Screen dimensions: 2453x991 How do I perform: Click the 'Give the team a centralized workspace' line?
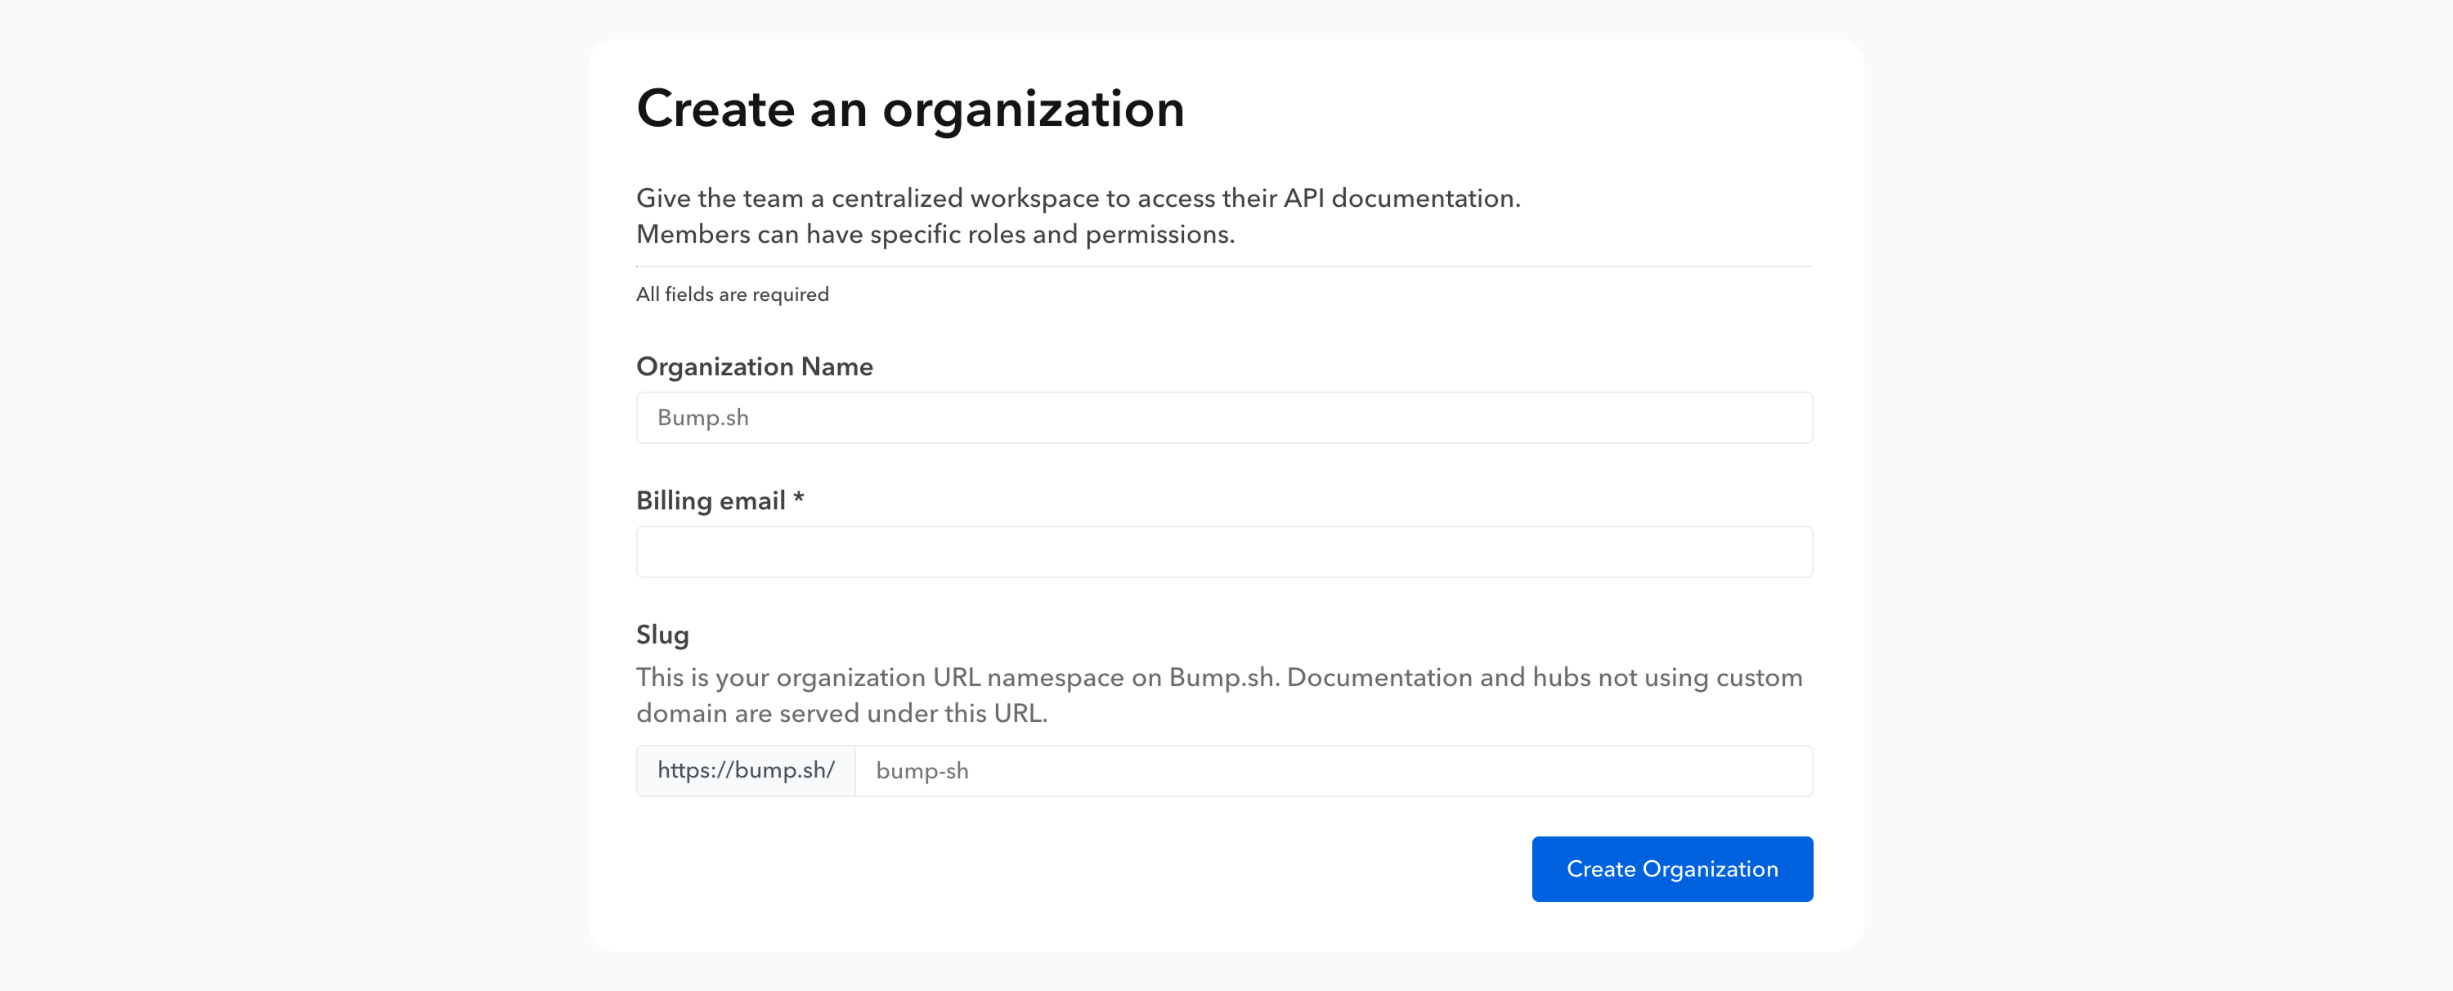click(1077, 198)
